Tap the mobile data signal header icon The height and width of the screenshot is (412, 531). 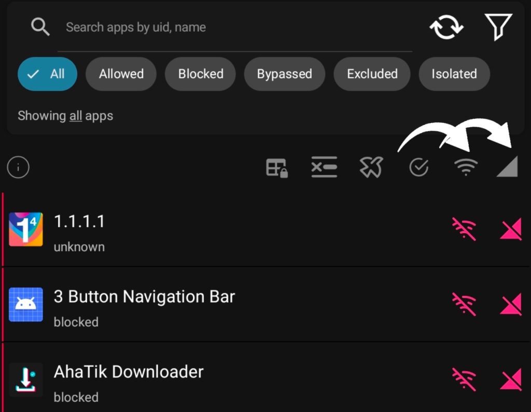(x=507, y=167)
